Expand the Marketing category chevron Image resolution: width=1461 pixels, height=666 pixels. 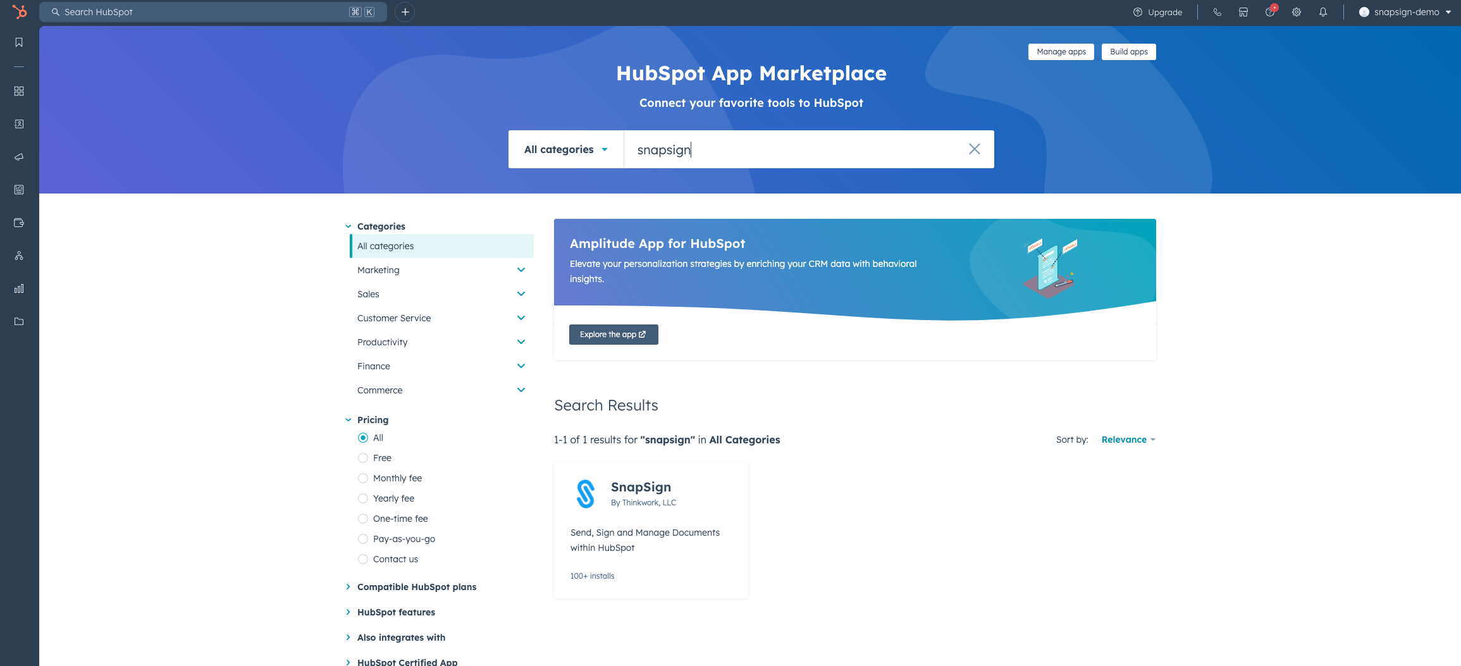pyautogui.click(x=521, y=270)
